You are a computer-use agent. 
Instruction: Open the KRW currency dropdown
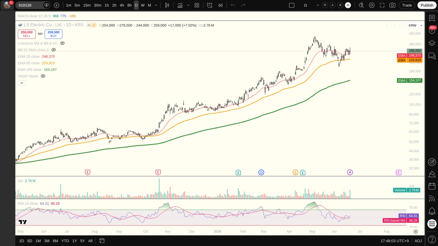415,25
